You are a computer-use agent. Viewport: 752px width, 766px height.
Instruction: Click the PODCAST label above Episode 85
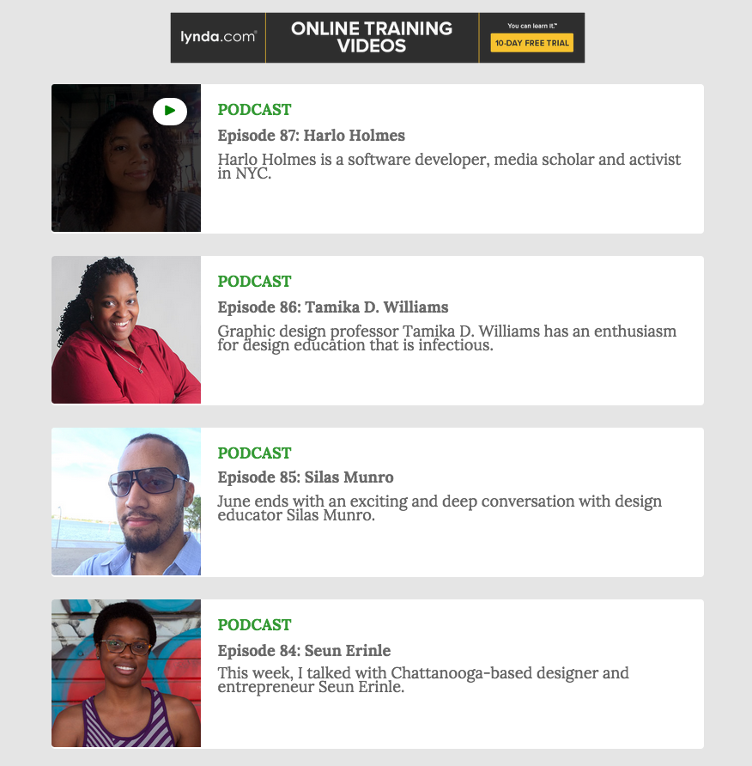pyautogui.click(x=254, y=453)
